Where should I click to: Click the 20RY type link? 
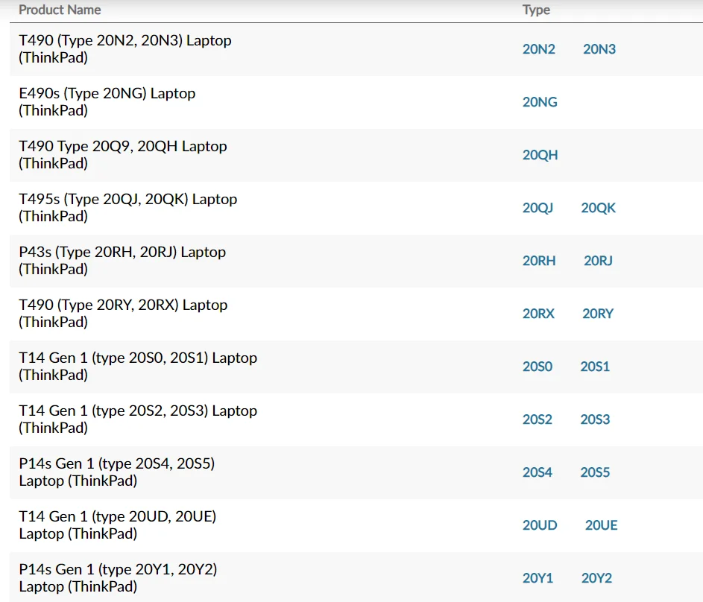(x=598, y=314)
